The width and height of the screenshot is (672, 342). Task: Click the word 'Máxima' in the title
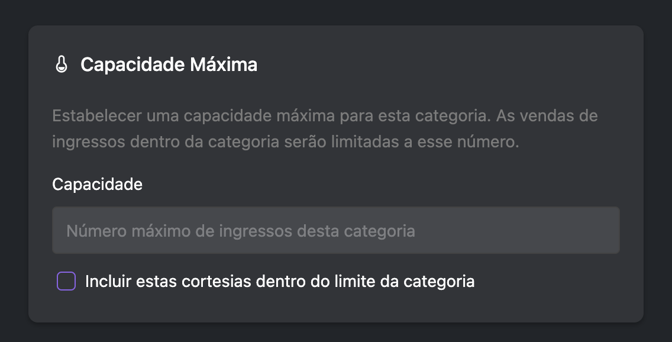pyautogui.click(x=224, y=64)
